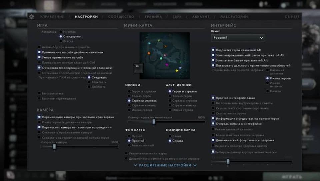320x181 pixels.
Task: Enable the Быстрая атака checkbox
Action: 39,93
